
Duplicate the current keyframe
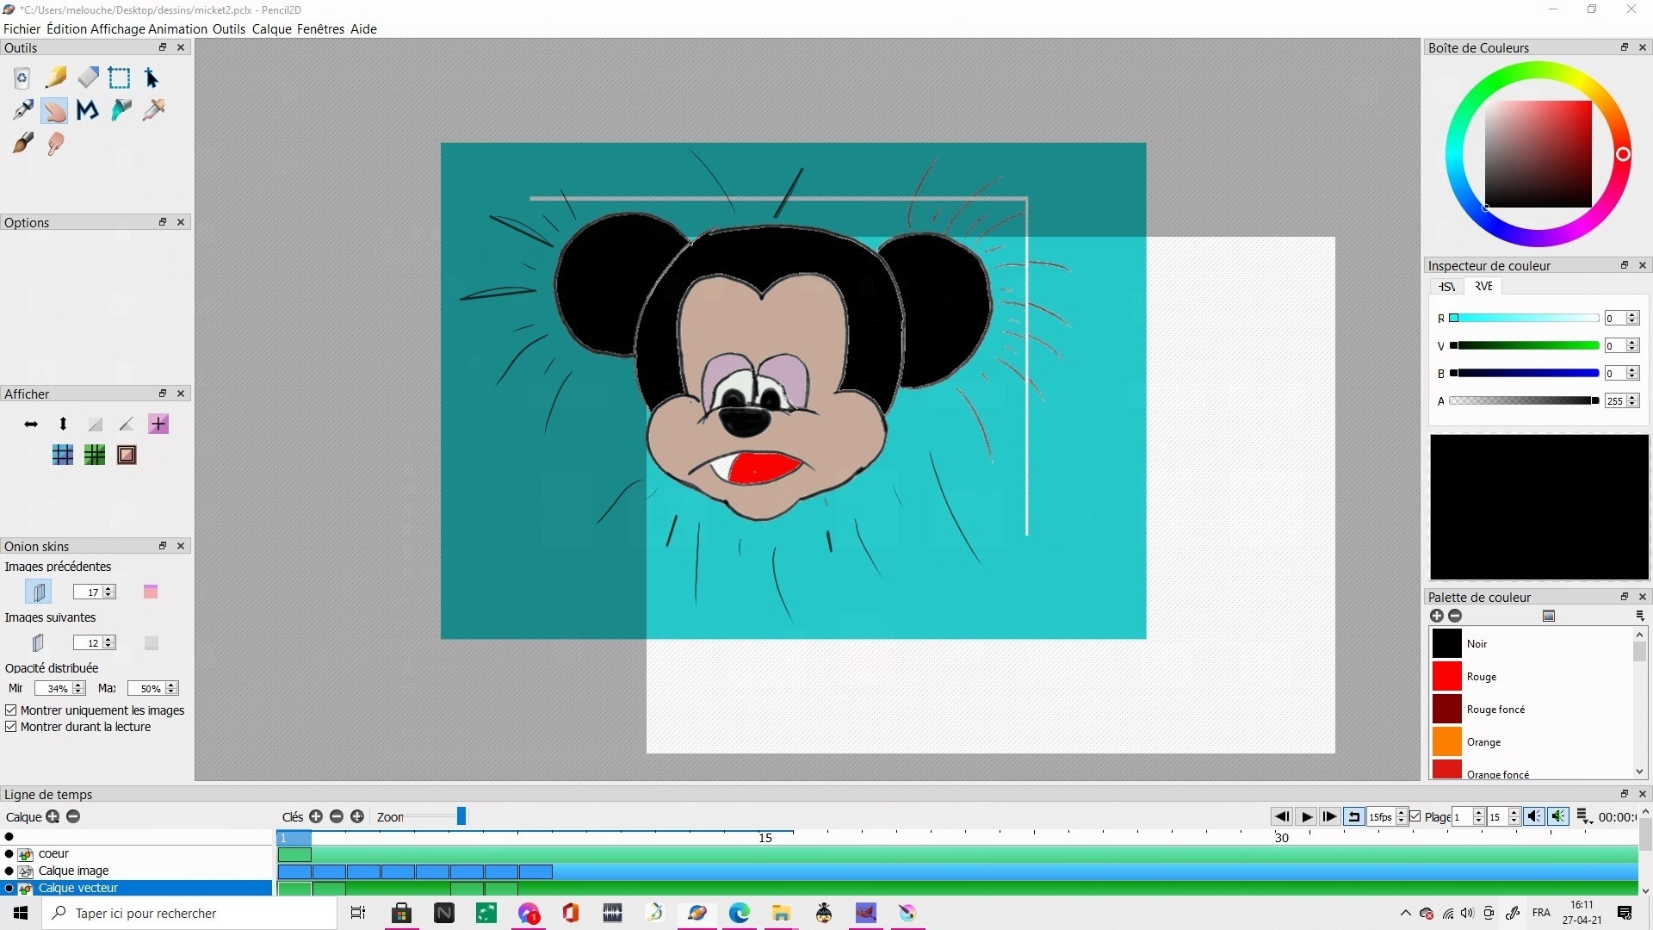[x=357, y=816]
